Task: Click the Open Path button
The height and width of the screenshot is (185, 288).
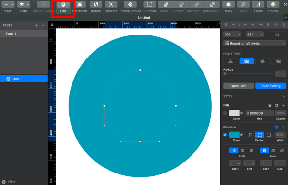Action: point(239,86)
